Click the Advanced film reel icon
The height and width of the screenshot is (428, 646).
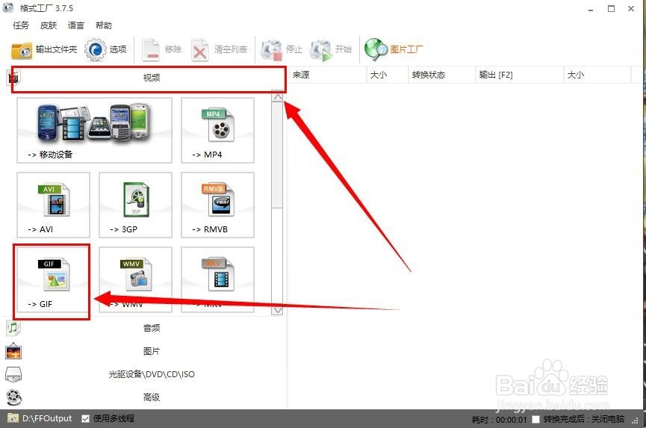click(13, 397)
